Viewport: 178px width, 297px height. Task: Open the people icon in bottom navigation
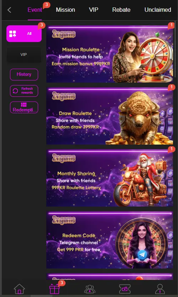click(x=90, y=289)
